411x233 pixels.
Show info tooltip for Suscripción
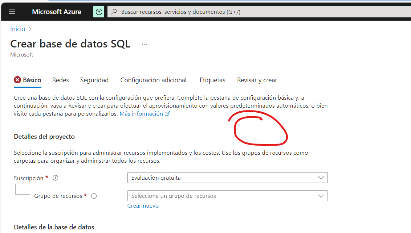55,178
